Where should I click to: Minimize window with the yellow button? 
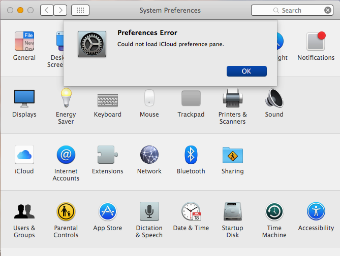20,10
